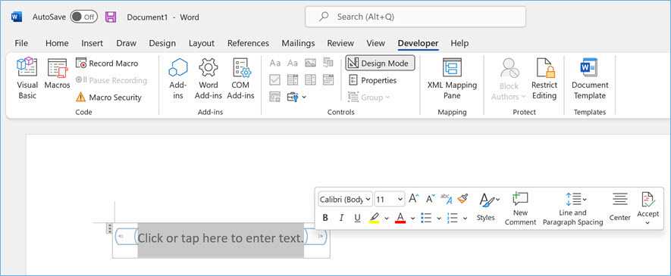
Task: Open control Properties
Action: [x=372, y=80]
